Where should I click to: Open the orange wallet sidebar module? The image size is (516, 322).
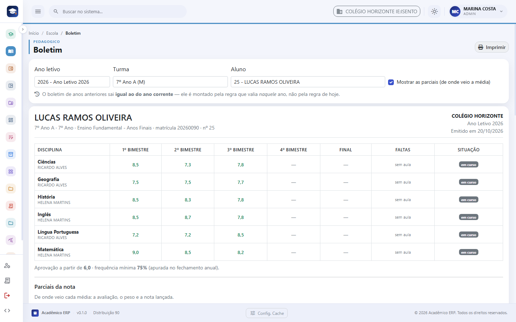(11, 68)
